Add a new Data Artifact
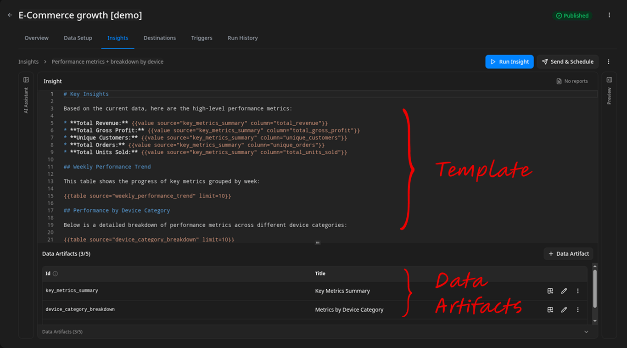 click(x=568, y=253)
